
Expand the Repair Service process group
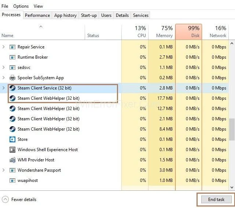(x=4, y=47)
